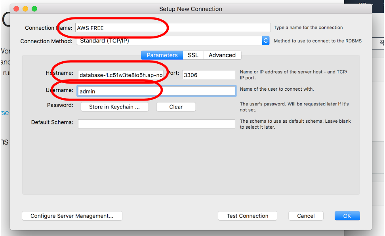The height and width of the screenshot is (236, 385).
Task: Open the Connection Method dropdown
Action: [x=173, y=40]
